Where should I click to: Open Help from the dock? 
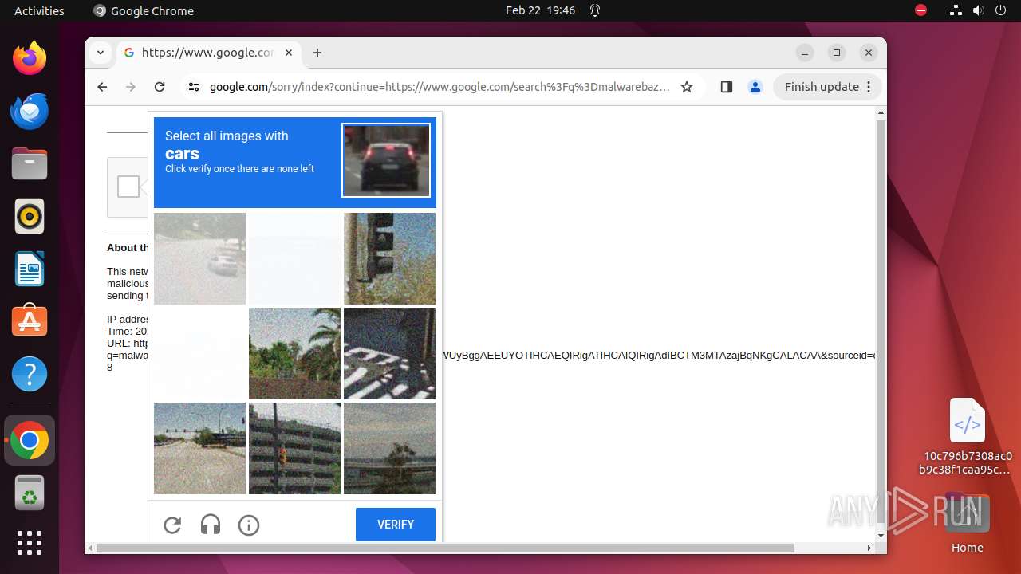tap(30, 374)
